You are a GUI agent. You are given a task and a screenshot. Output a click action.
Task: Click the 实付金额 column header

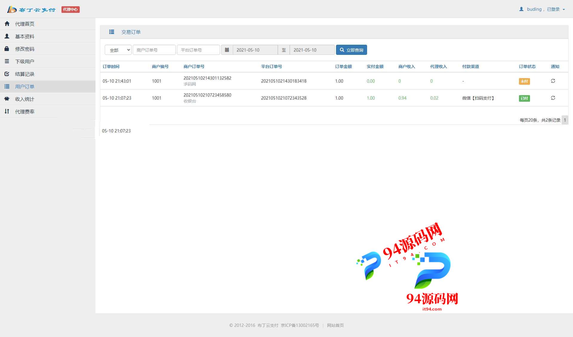click(x=375, y=67)
